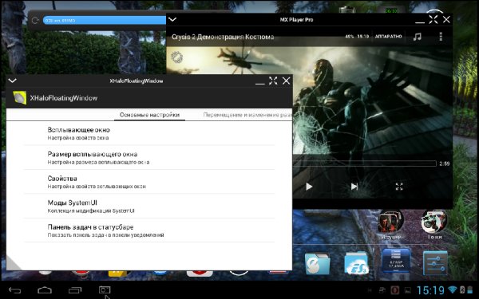Viewport: 479px width, 299px height.
Task: Open the Игрушки games folder
Action: point(390,224)
